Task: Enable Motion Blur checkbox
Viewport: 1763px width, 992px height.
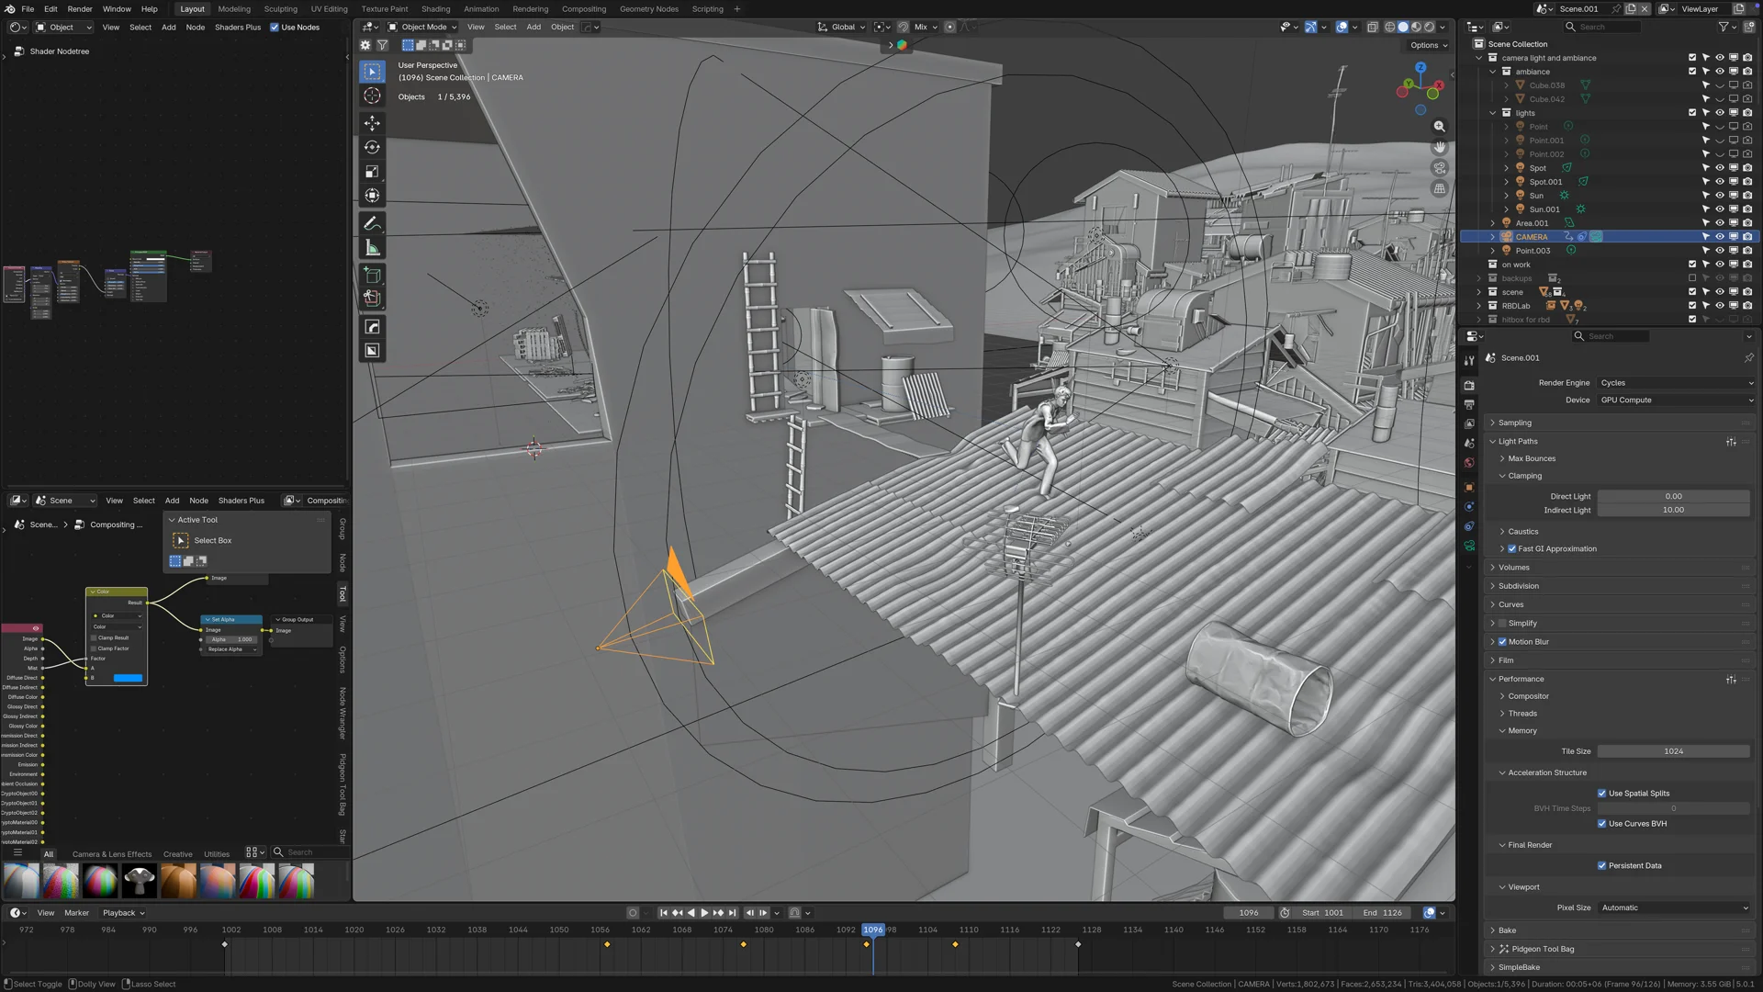Action: click(x=1502, y=642)
